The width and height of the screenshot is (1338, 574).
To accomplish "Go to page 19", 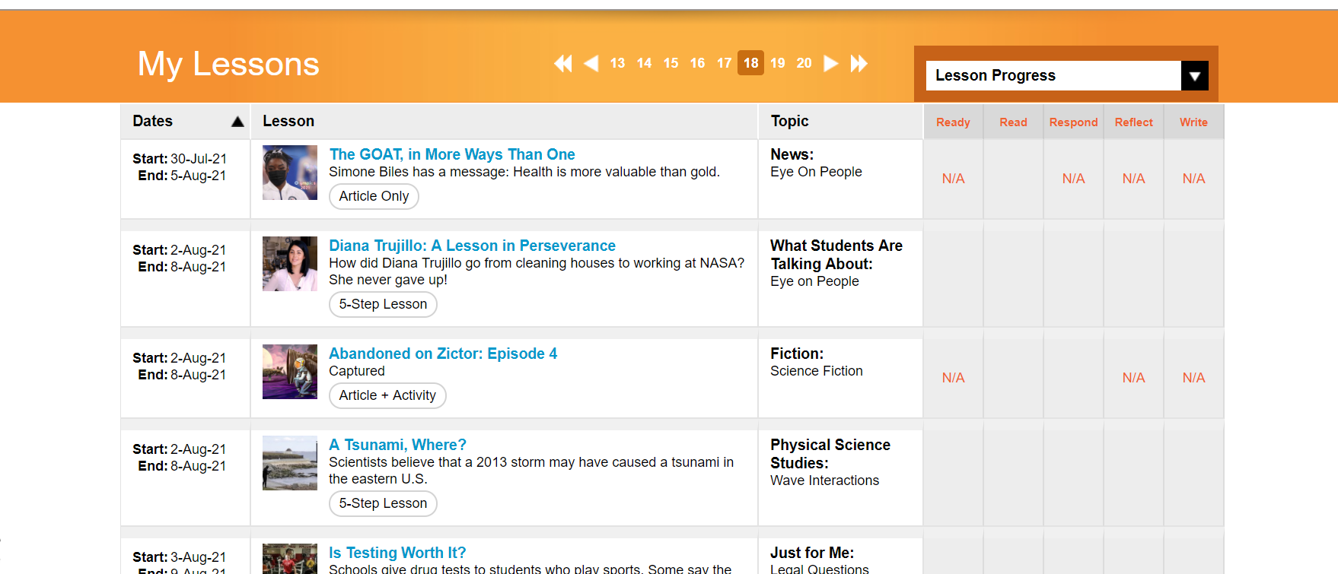I will pos(777,63).
